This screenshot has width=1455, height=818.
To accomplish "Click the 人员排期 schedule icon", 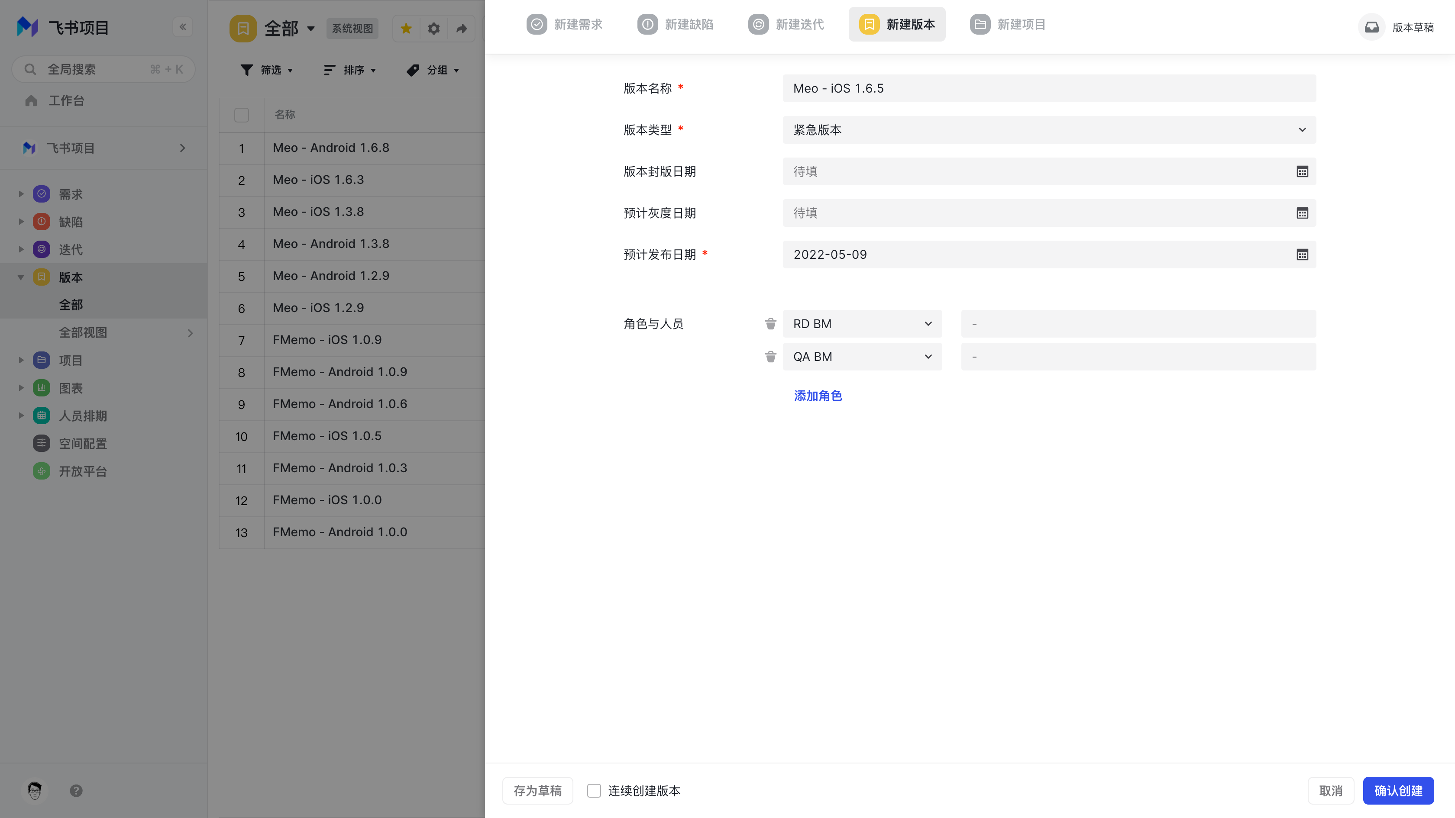I will (x=41, y=415).
